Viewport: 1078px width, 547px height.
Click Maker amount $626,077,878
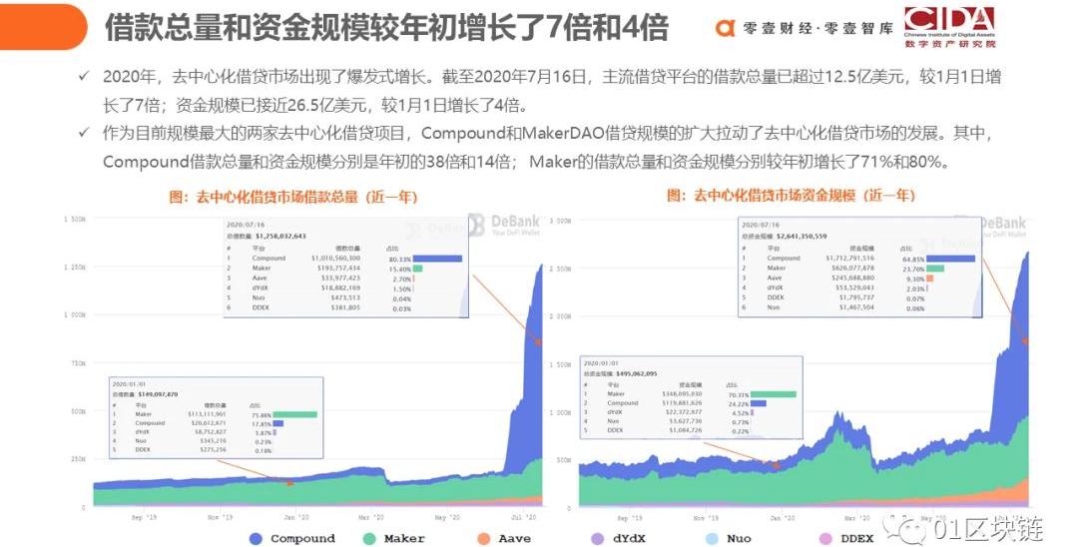click(x=853, y=268)
